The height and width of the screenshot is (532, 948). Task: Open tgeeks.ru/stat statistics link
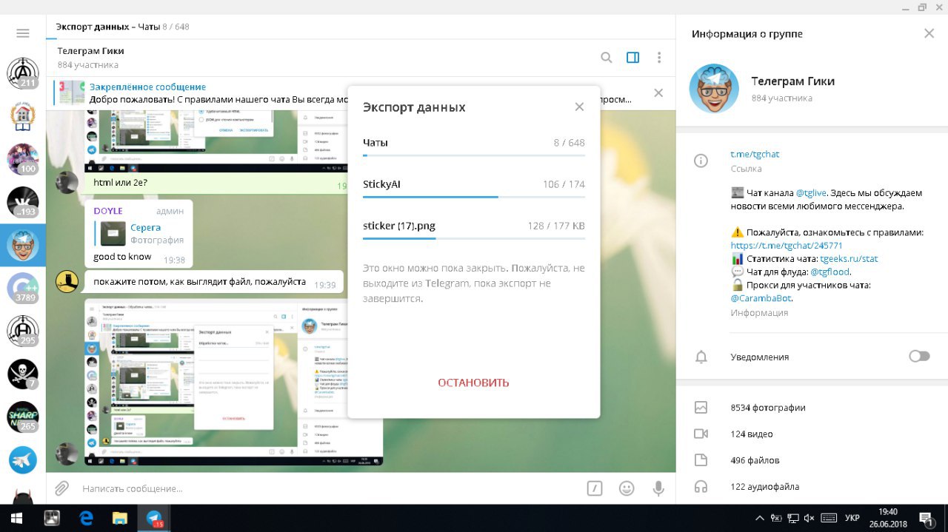tap(849, 259)
